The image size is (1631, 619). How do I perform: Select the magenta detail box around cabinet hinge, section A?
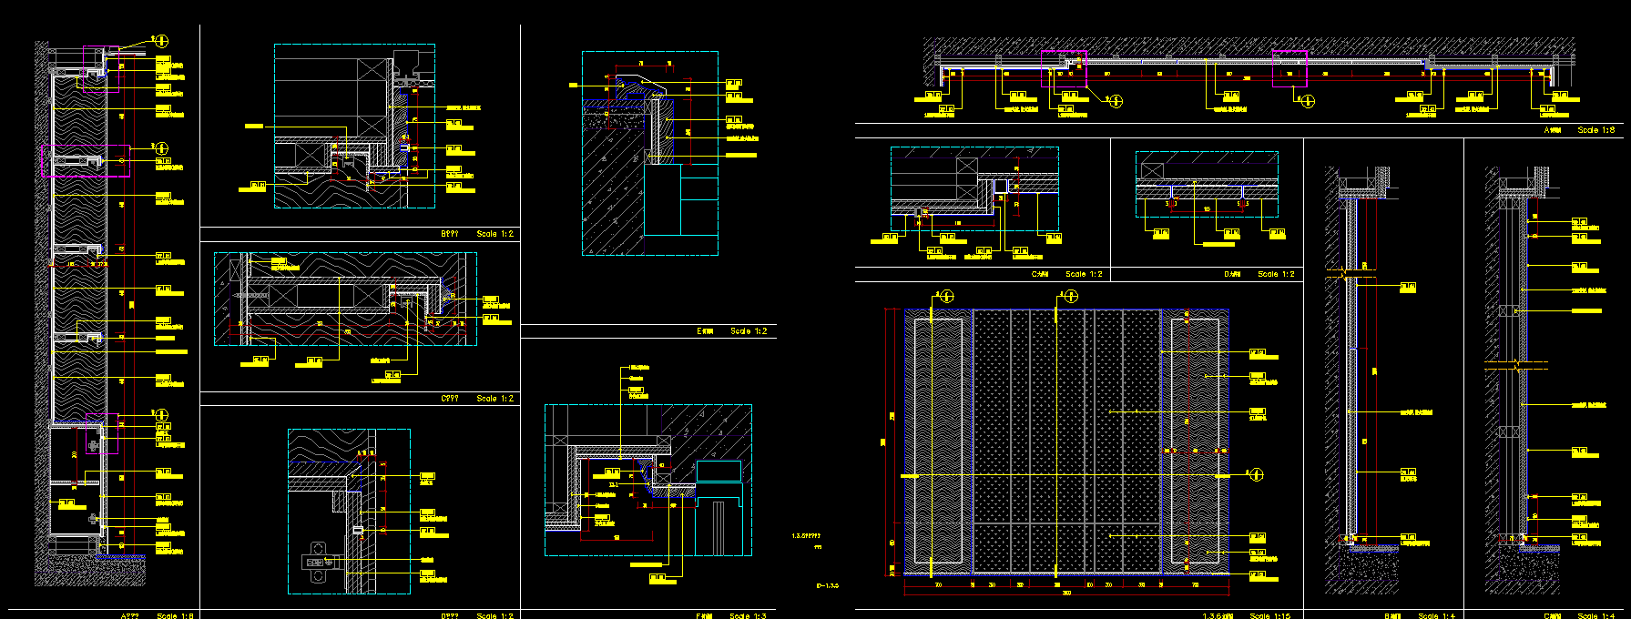pyautogui.click(x=102, y=433)
